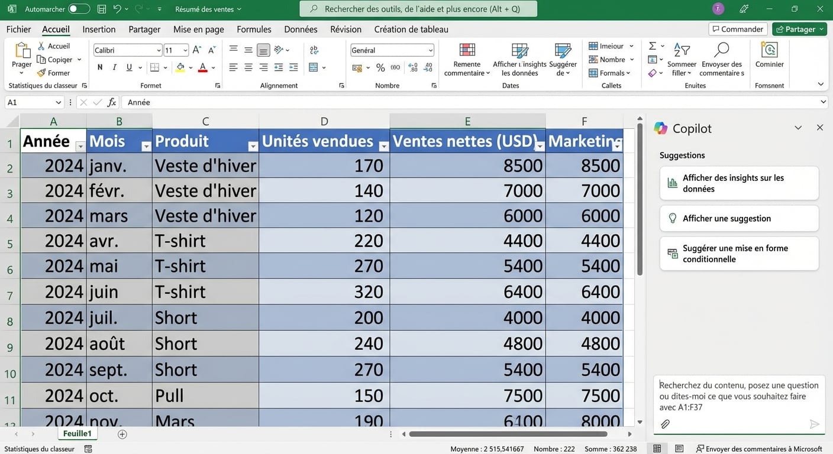
Task: Select the Feuille1 sheet tab
Action: pyautogui.click(x=78, y=433)
